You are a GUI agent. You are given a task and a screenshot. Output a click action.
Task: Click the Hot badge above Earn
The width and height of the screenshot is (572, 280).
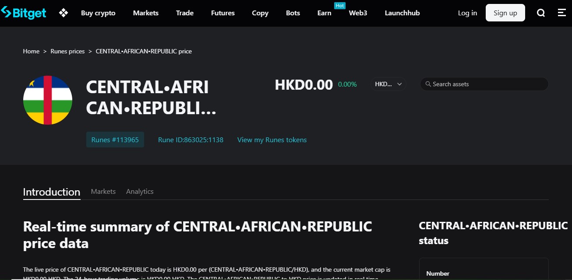340,6
